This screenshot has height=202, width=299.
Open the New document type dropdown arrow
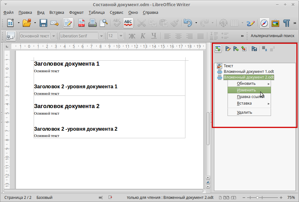19,23
